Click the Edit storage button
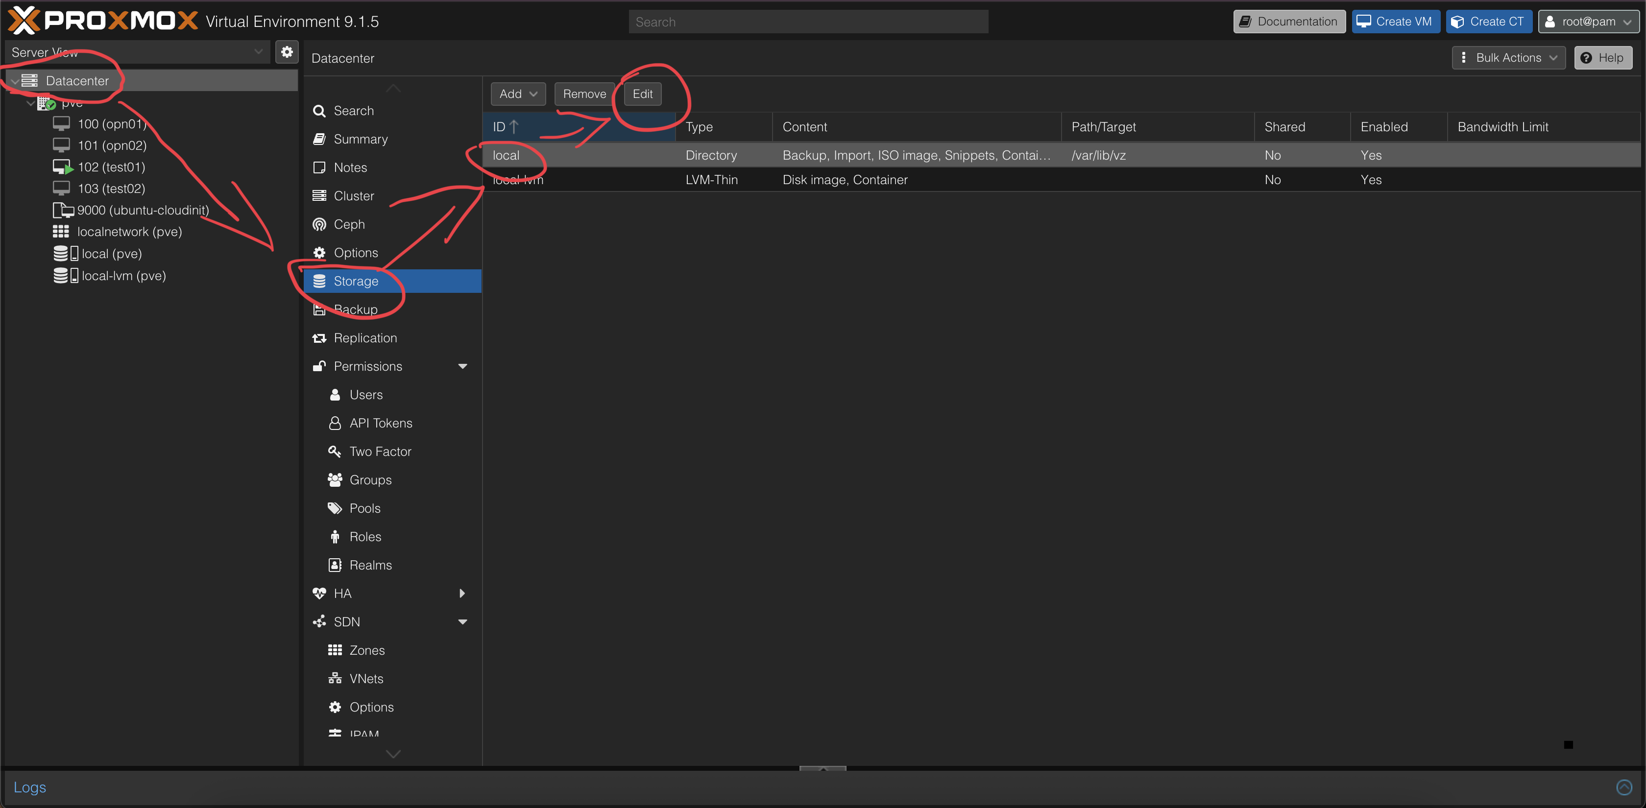This screenshot has width=1646, height=808. click(642, 94)
